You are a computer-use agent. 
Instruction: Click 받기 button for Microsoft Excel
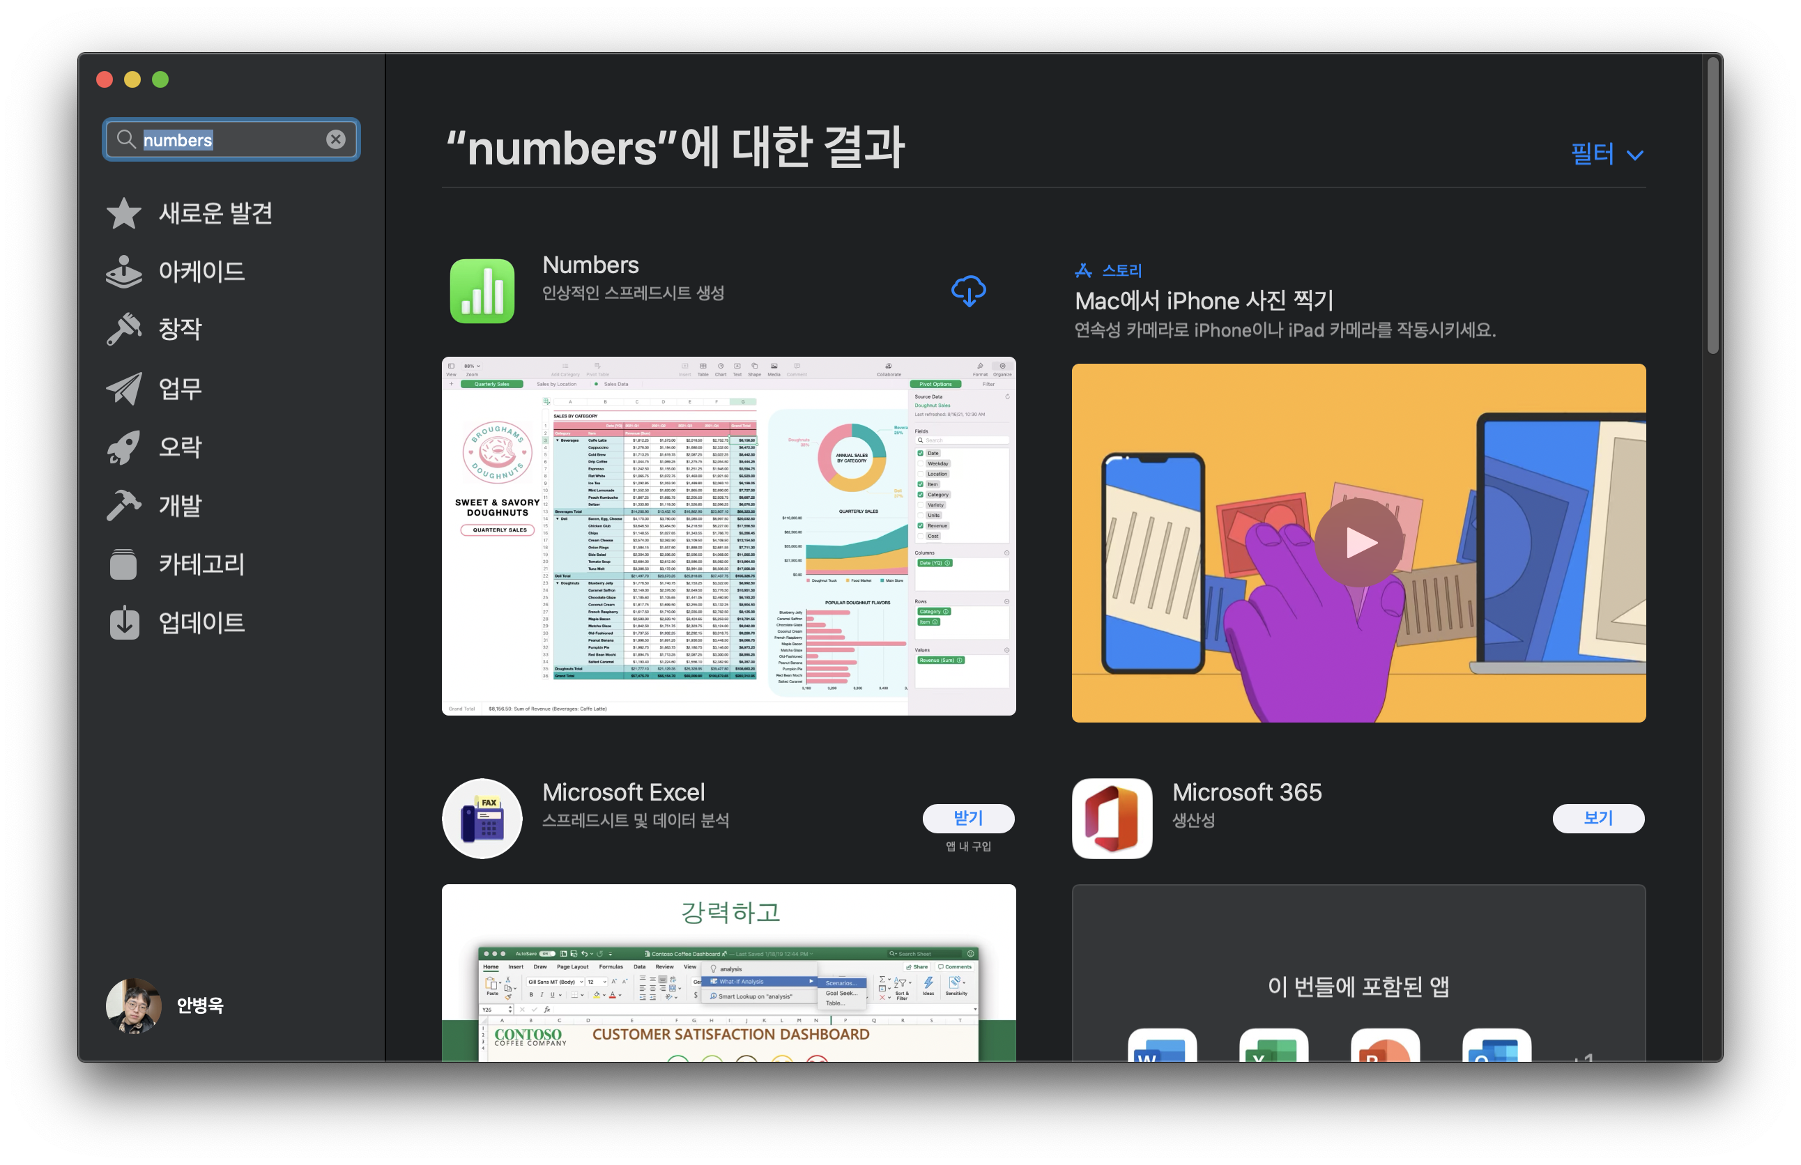[968, 819]
